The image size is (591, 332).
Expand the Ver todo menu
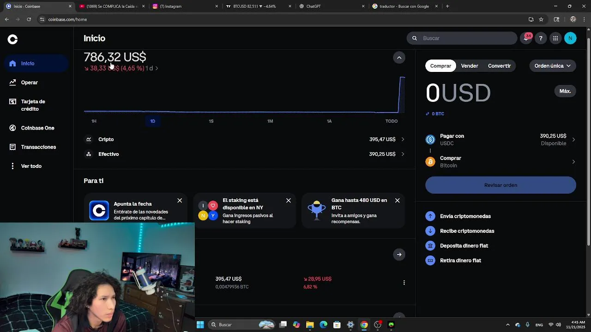(37, 166)
